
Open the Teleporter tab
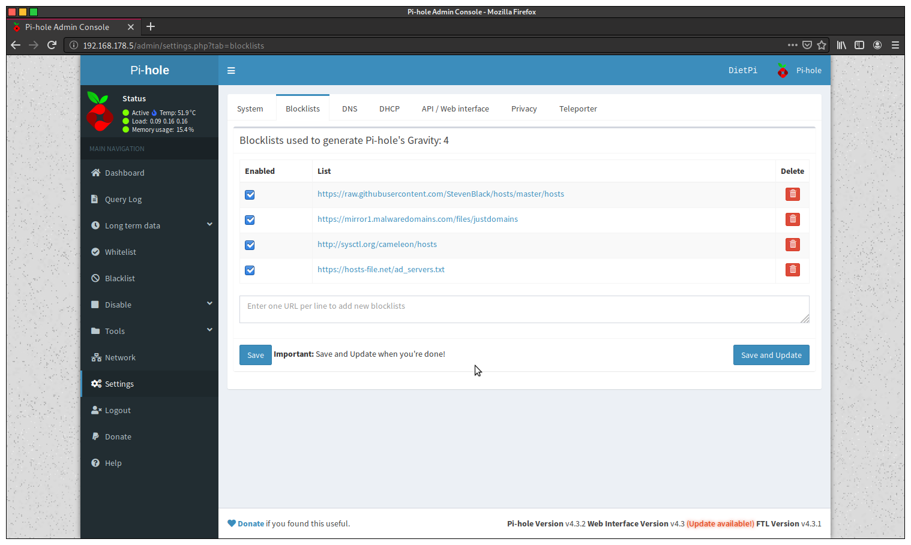coord(578,109)
